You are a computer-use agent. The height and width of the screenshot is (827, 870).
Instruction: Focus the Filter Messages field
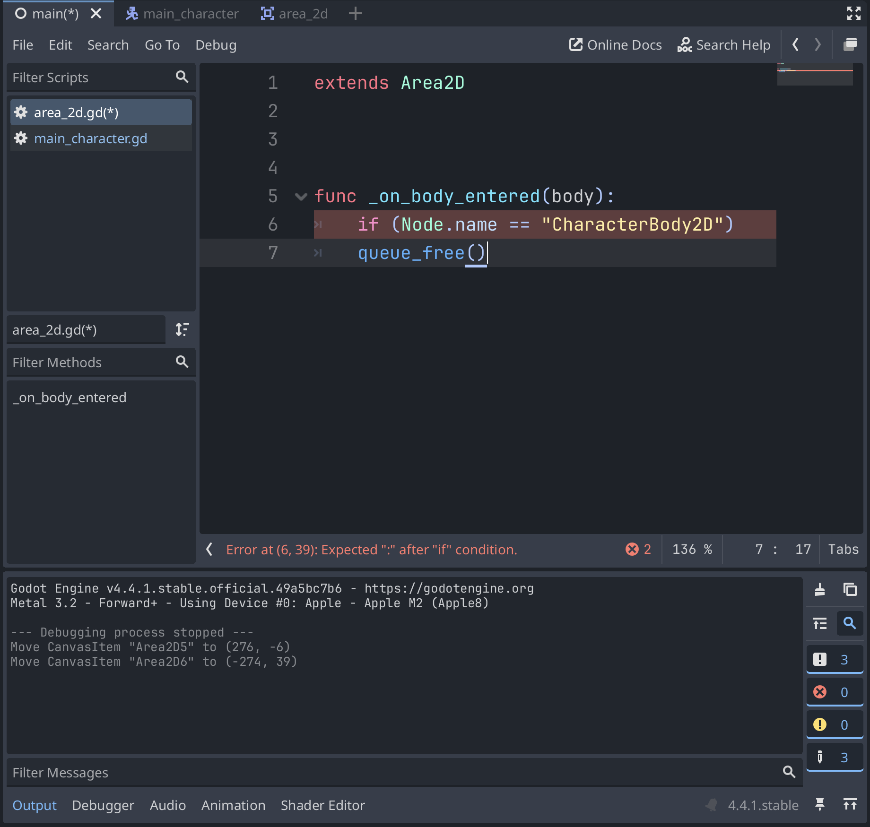pos(404,772)
